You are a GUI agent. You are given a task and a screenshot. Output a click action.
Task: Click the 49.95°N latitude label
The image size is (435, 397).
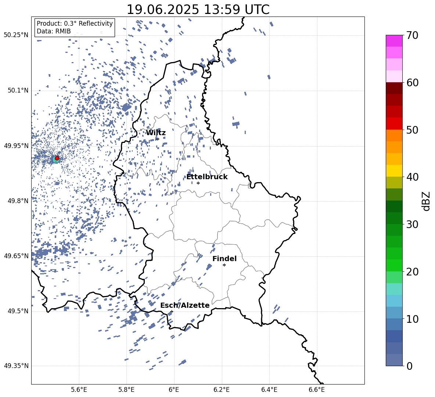point(16,145)
